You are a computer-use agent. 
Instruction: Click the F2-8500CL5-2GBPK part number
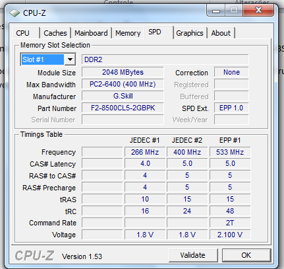point(123,108)
